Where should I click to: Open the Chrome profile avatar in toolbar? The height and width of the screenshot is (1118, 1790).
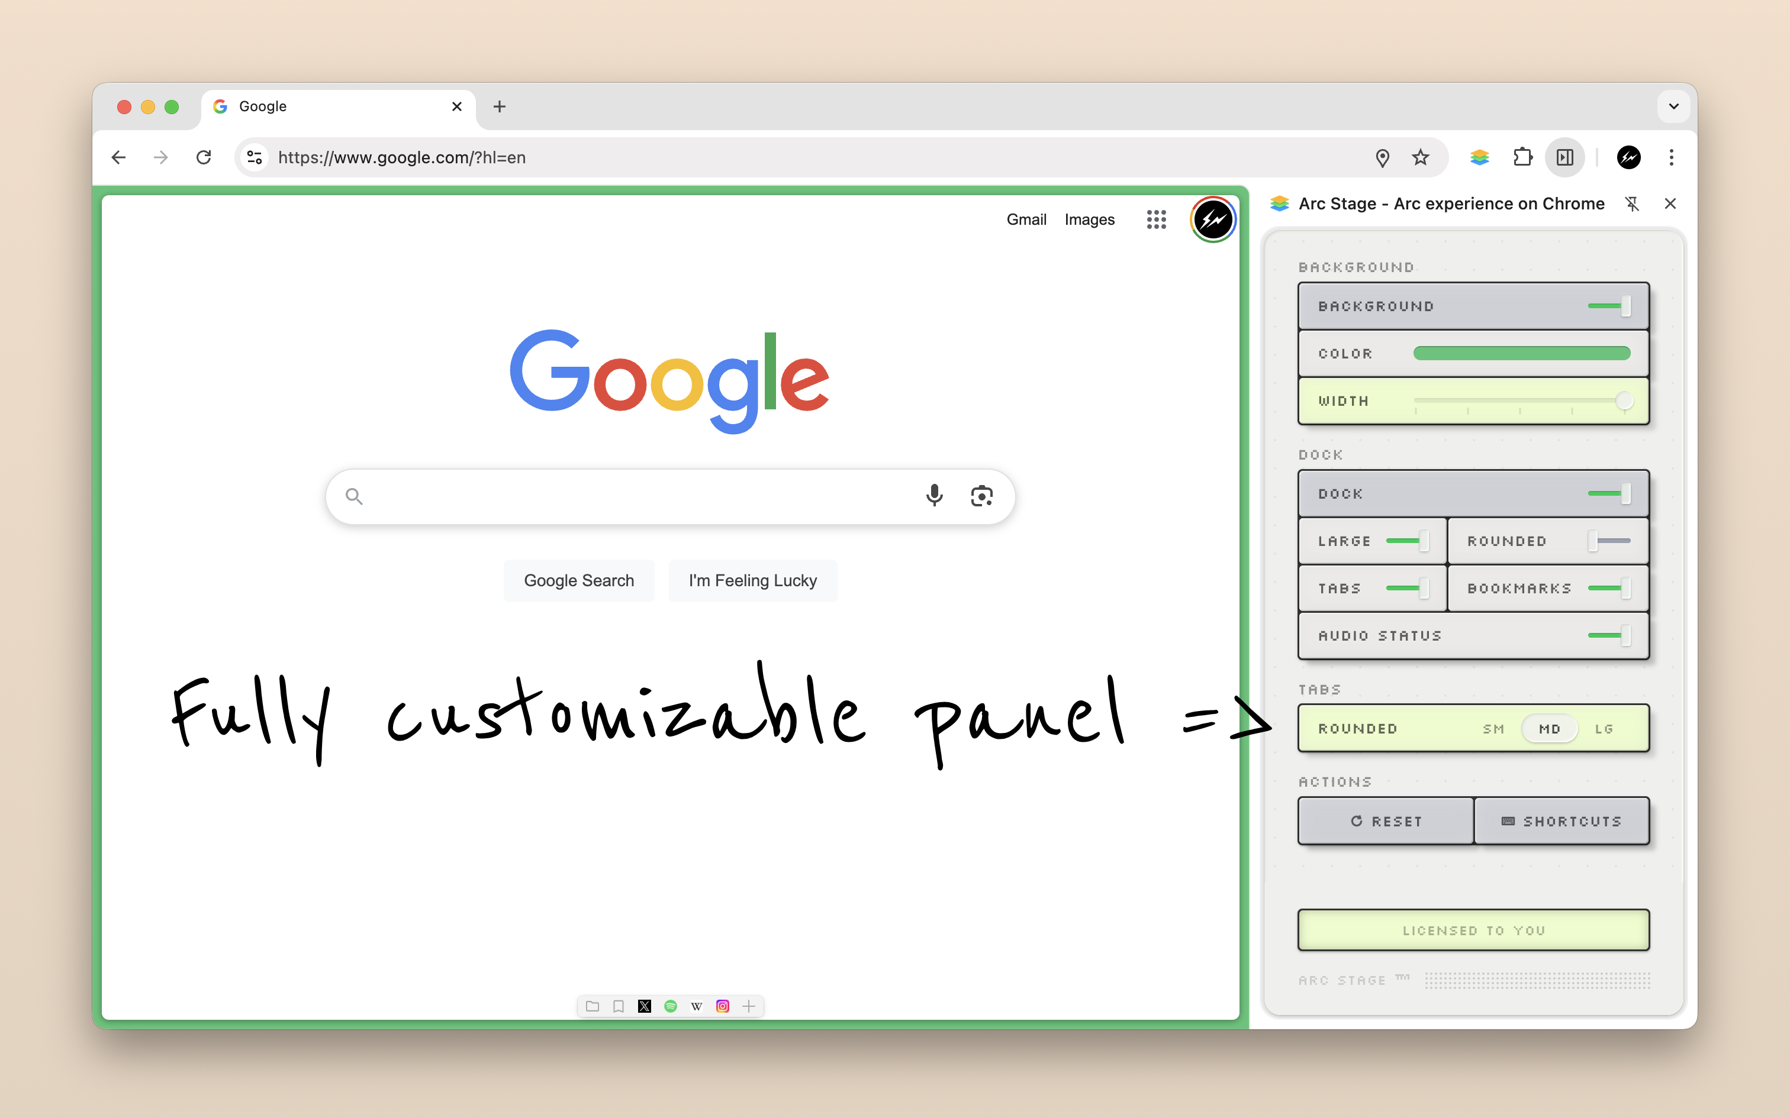[x=1629, y=157]
